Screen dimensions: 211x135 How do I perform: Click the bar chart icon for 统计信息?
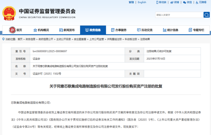coord(164,30)
